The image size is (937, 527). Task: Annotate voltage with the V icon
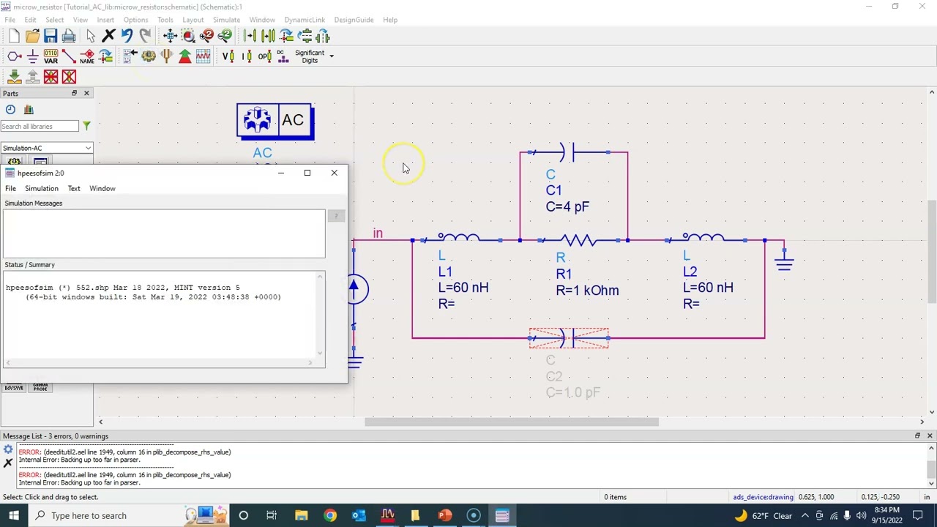pyautogui.click(x=228, y=56)
